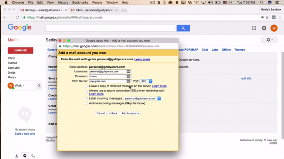Open the Work chat status dropdown
Screen dimensions: 284x159
[x=19, y=85]
